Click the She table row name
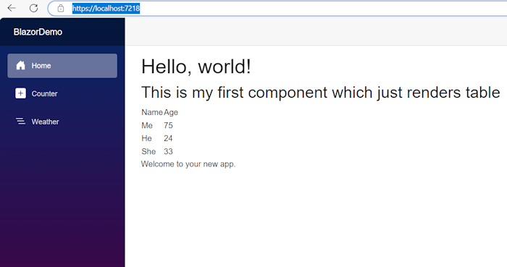The height and width of the screenshot is (267, 507). pyautogui.click(x=148, y=151)
